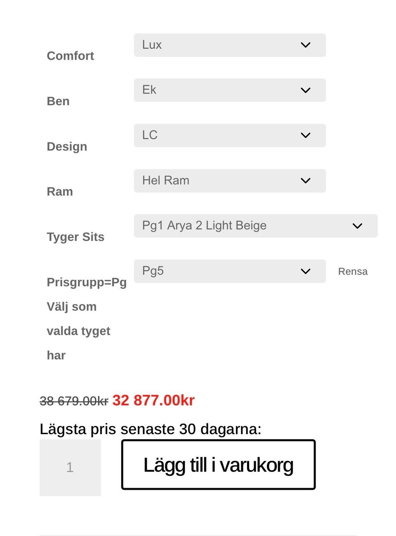
Task: Click the quantity input field showing 1
Action: [x=70, y=467]
